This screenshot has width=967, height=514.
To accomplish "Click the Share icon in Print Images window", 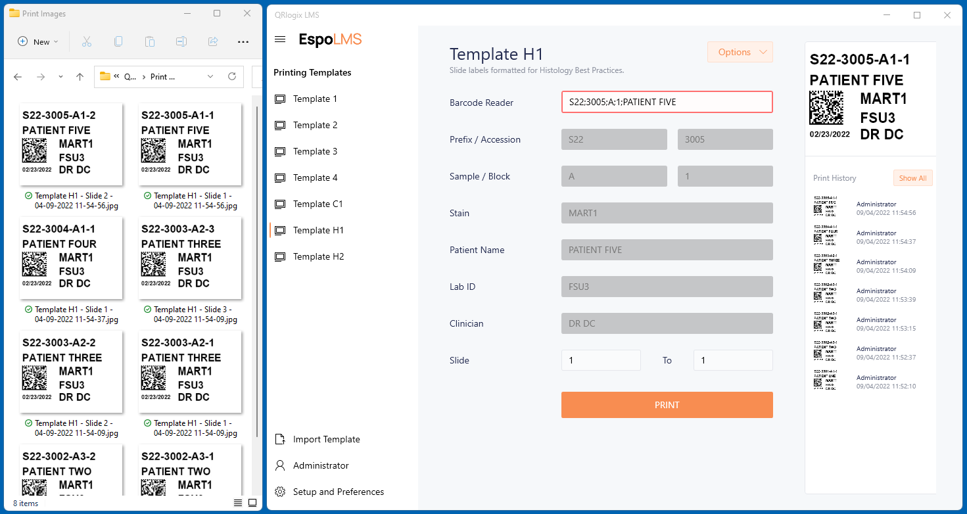I will 213,41.
